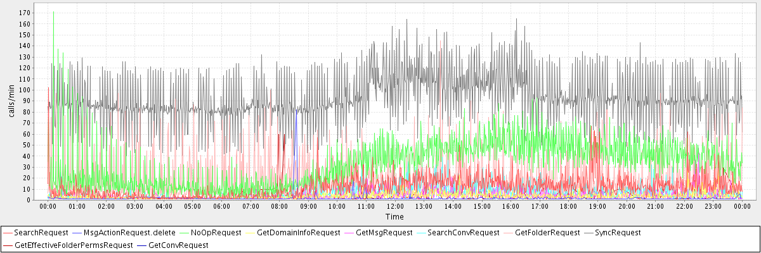Click the GetMsgRequest legend label

[x=384, y=233]
